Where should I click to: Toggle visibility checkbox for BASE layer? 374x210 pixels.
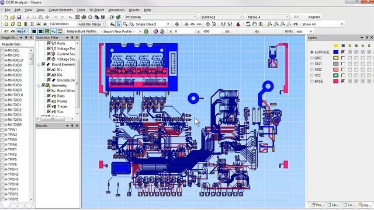[343, 81]
